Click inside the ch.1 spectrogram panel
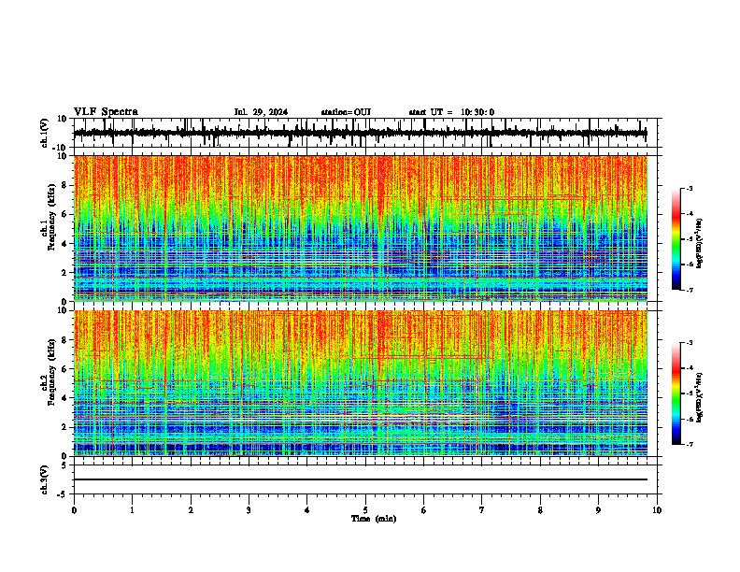 click(x=361, y=228)
